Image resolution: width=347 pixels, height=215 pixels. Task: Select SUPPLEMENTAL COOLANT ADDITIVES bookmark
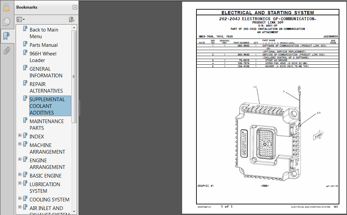(x=50, y=106)
